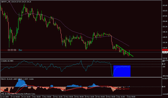168x98 pixels.
Task: Click the 10 Nov 16:00 time label
Action: 58,97
